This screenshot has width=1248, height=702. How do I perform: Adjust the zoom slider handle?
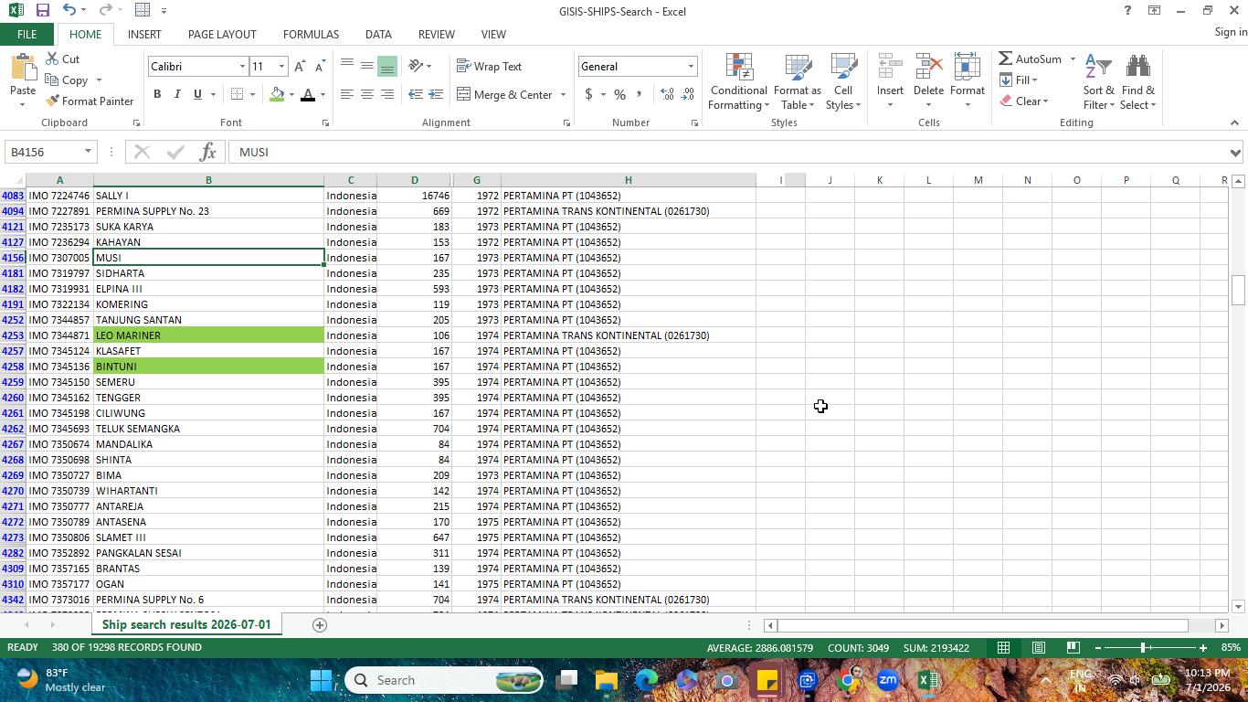[x=1143, y=647]
